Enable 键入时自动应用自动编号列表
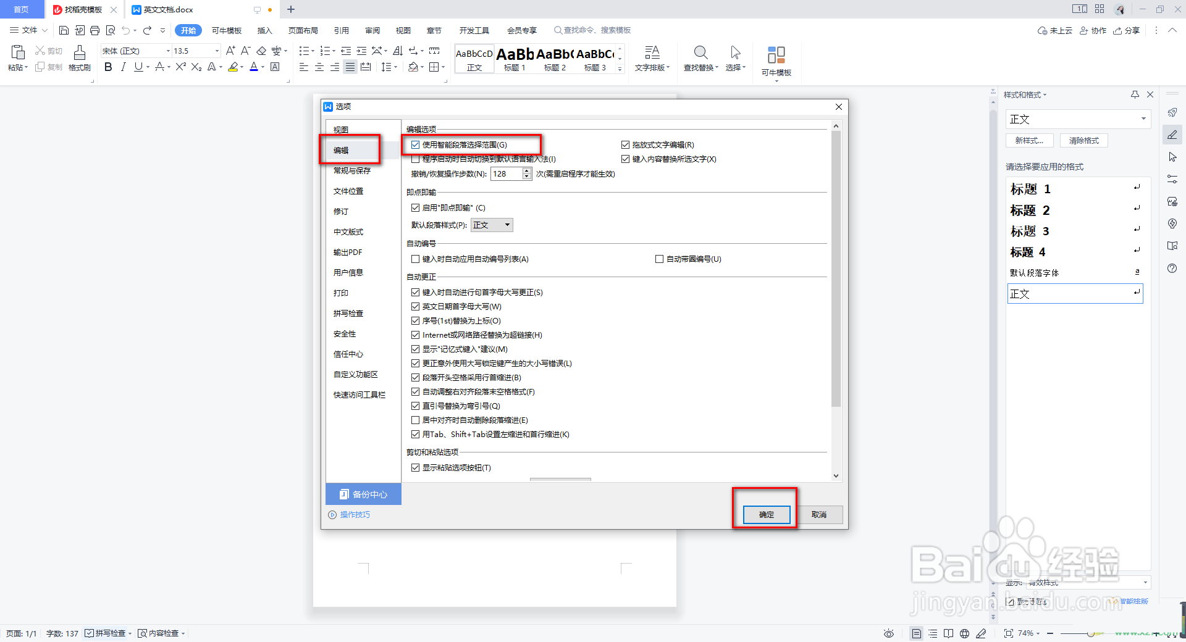Image resolution: width=1186 pixels, height=642 pixels. [x=415, y=259]
